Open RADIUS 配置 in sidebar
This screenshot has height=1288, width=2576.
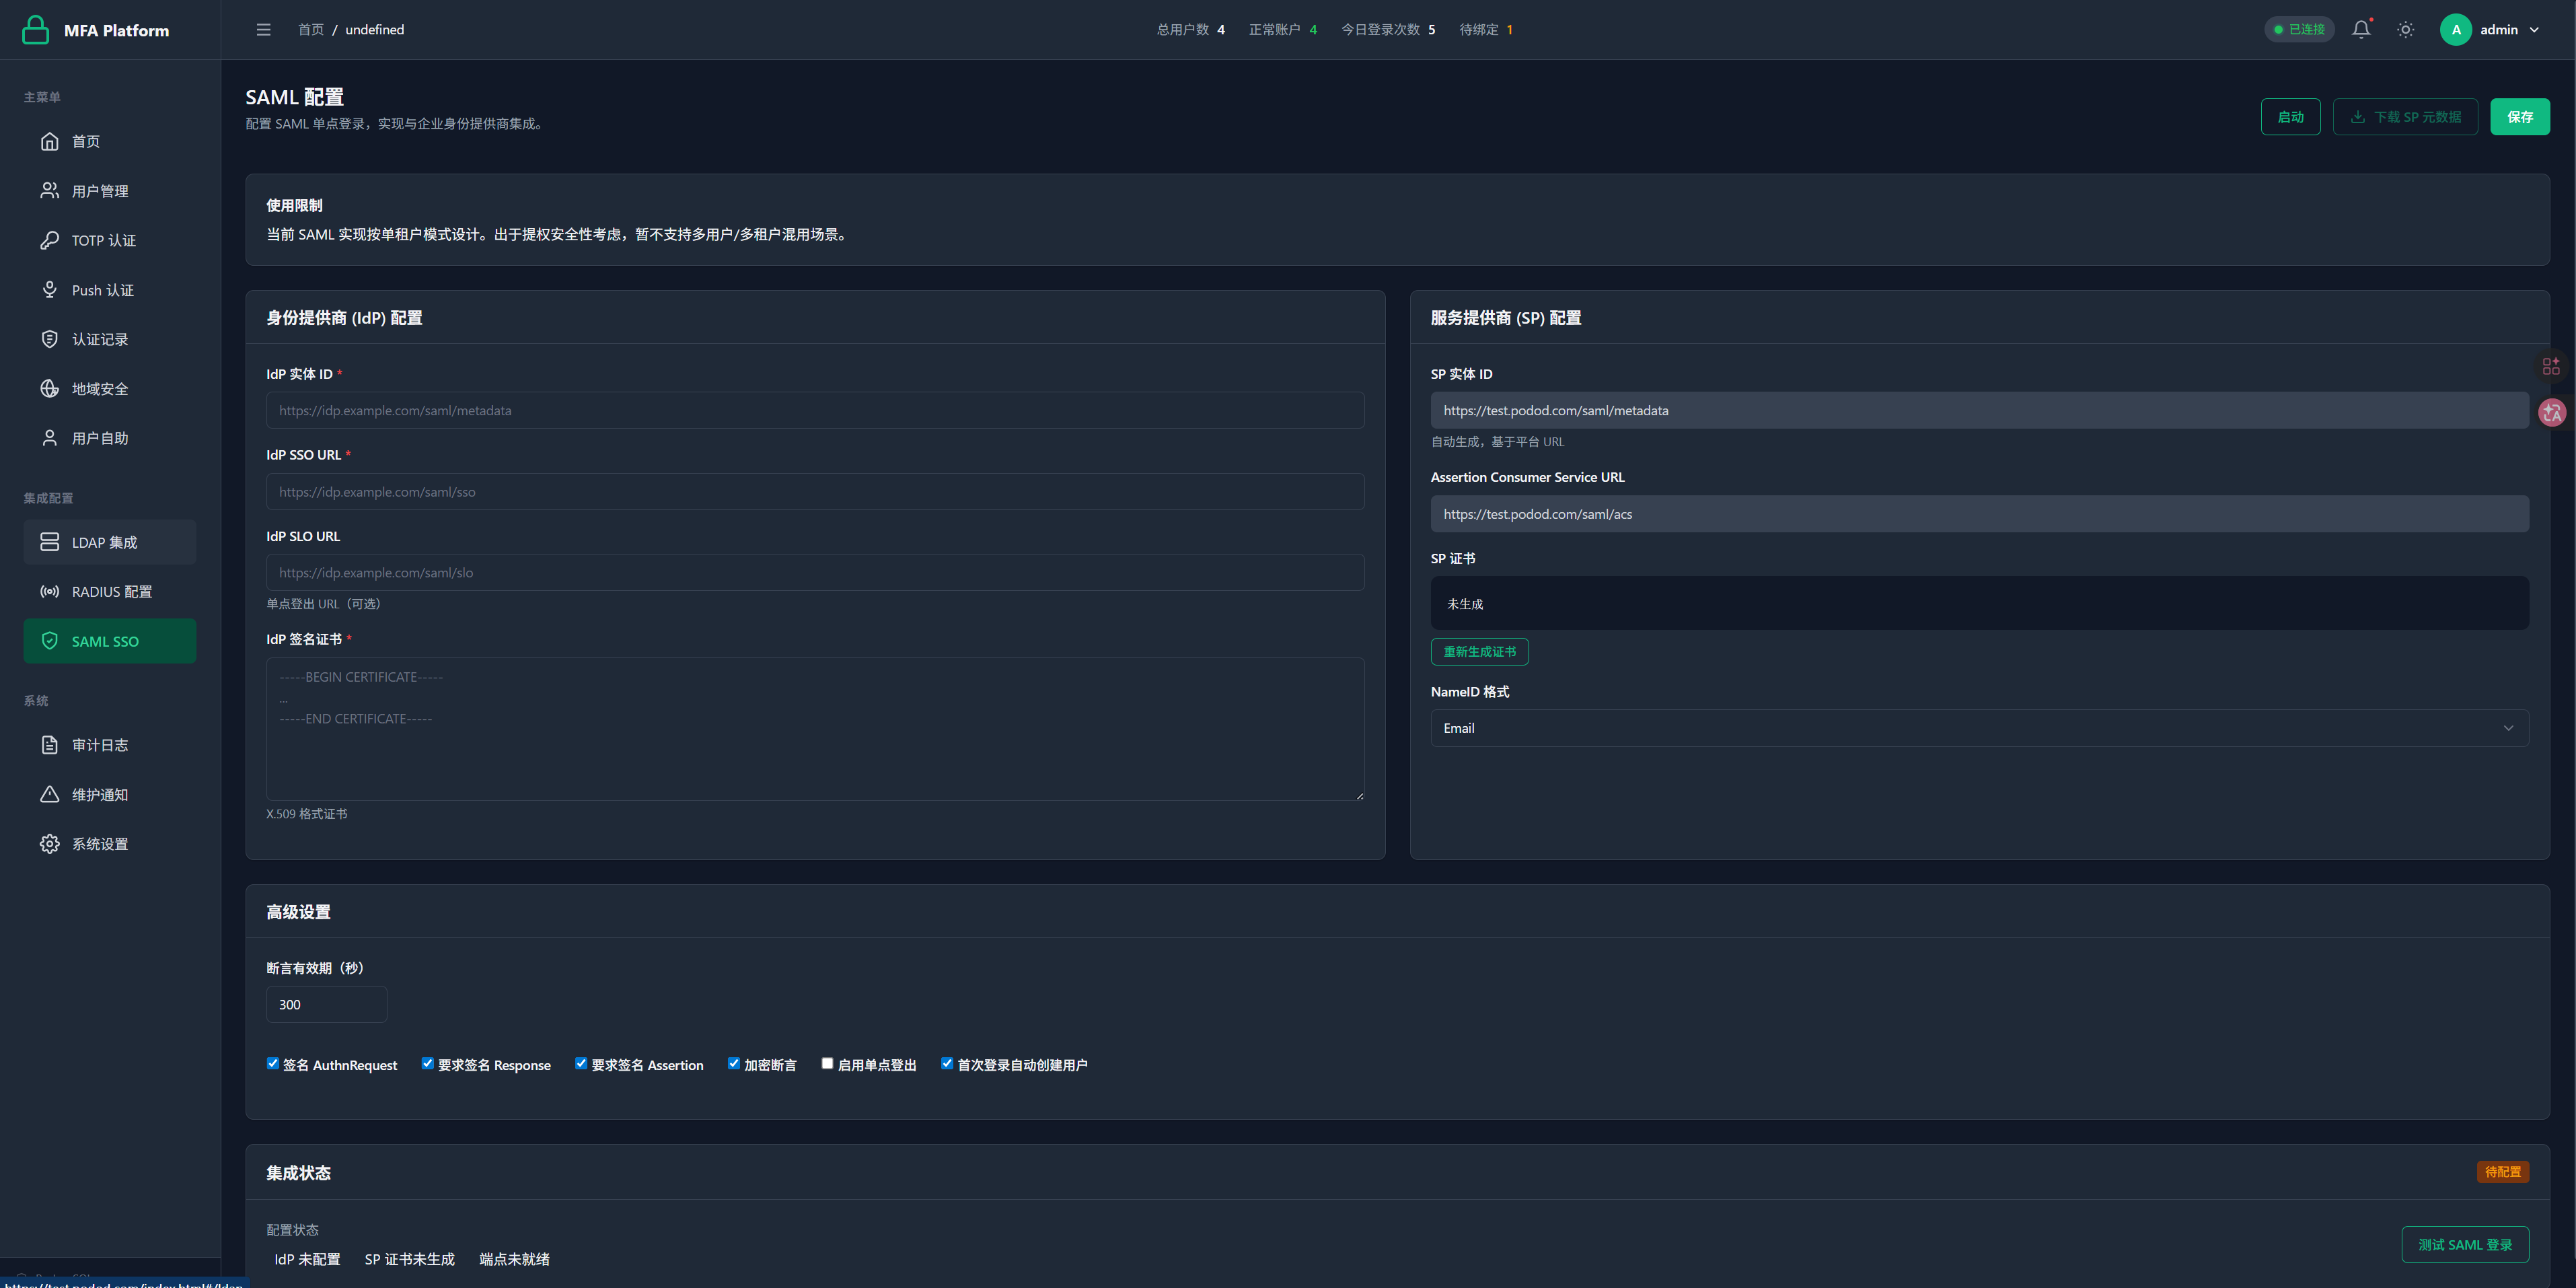coord(110,592)
